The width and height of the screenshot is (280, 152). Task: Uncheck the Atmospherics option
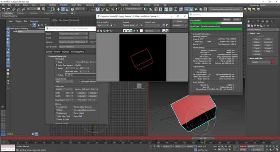tap(57, 107)
